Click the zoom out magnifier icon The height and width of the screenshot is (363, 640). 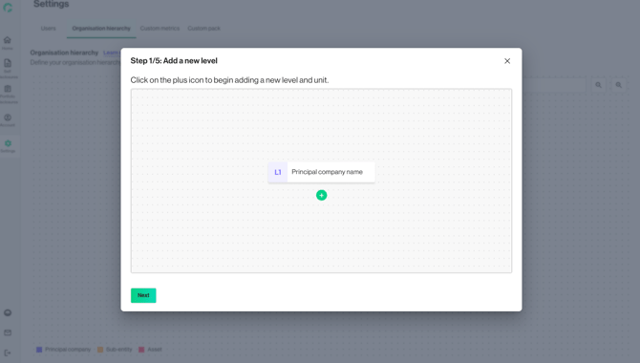(x=598, y=85)
